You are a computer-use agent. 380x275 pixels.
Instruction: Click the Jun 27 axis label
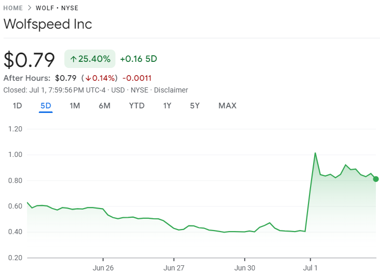(174, 268)
